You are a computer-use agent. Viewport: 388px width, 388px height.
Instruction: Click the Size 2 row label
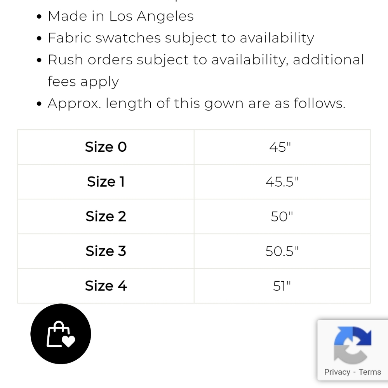106,217
